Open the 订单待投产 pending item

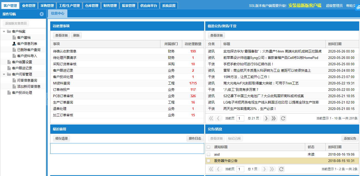coord(61,90)
